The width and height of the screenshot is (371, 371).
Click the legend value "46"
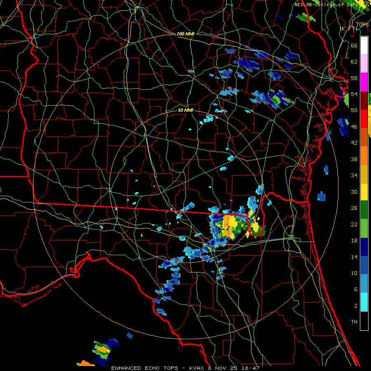pyautogui.click(x=354, y=127)
